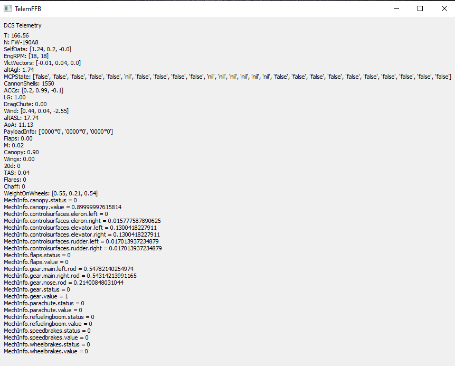455x366 pixels.
Task: Maximize the TelemFFB window
Action: pos(420,8)
